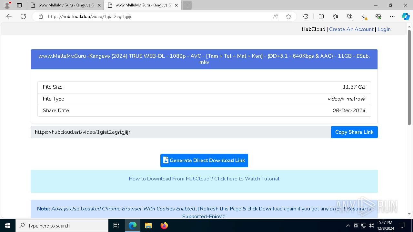Click the HubCloud brand text

click(x=313, y=29)
